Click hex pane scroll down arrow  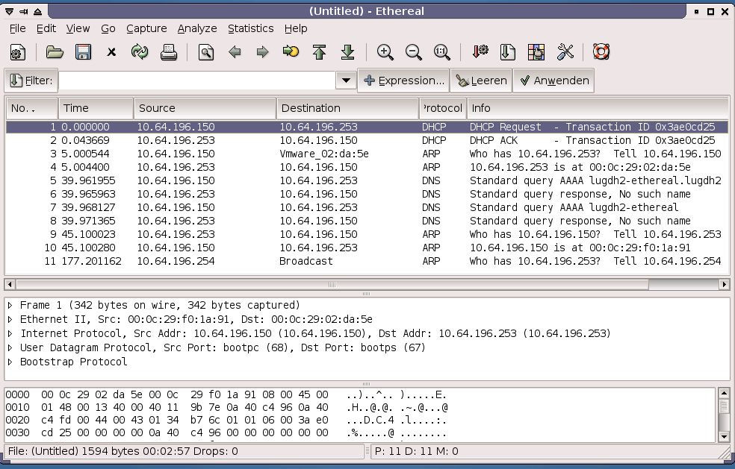click(725, 436)
